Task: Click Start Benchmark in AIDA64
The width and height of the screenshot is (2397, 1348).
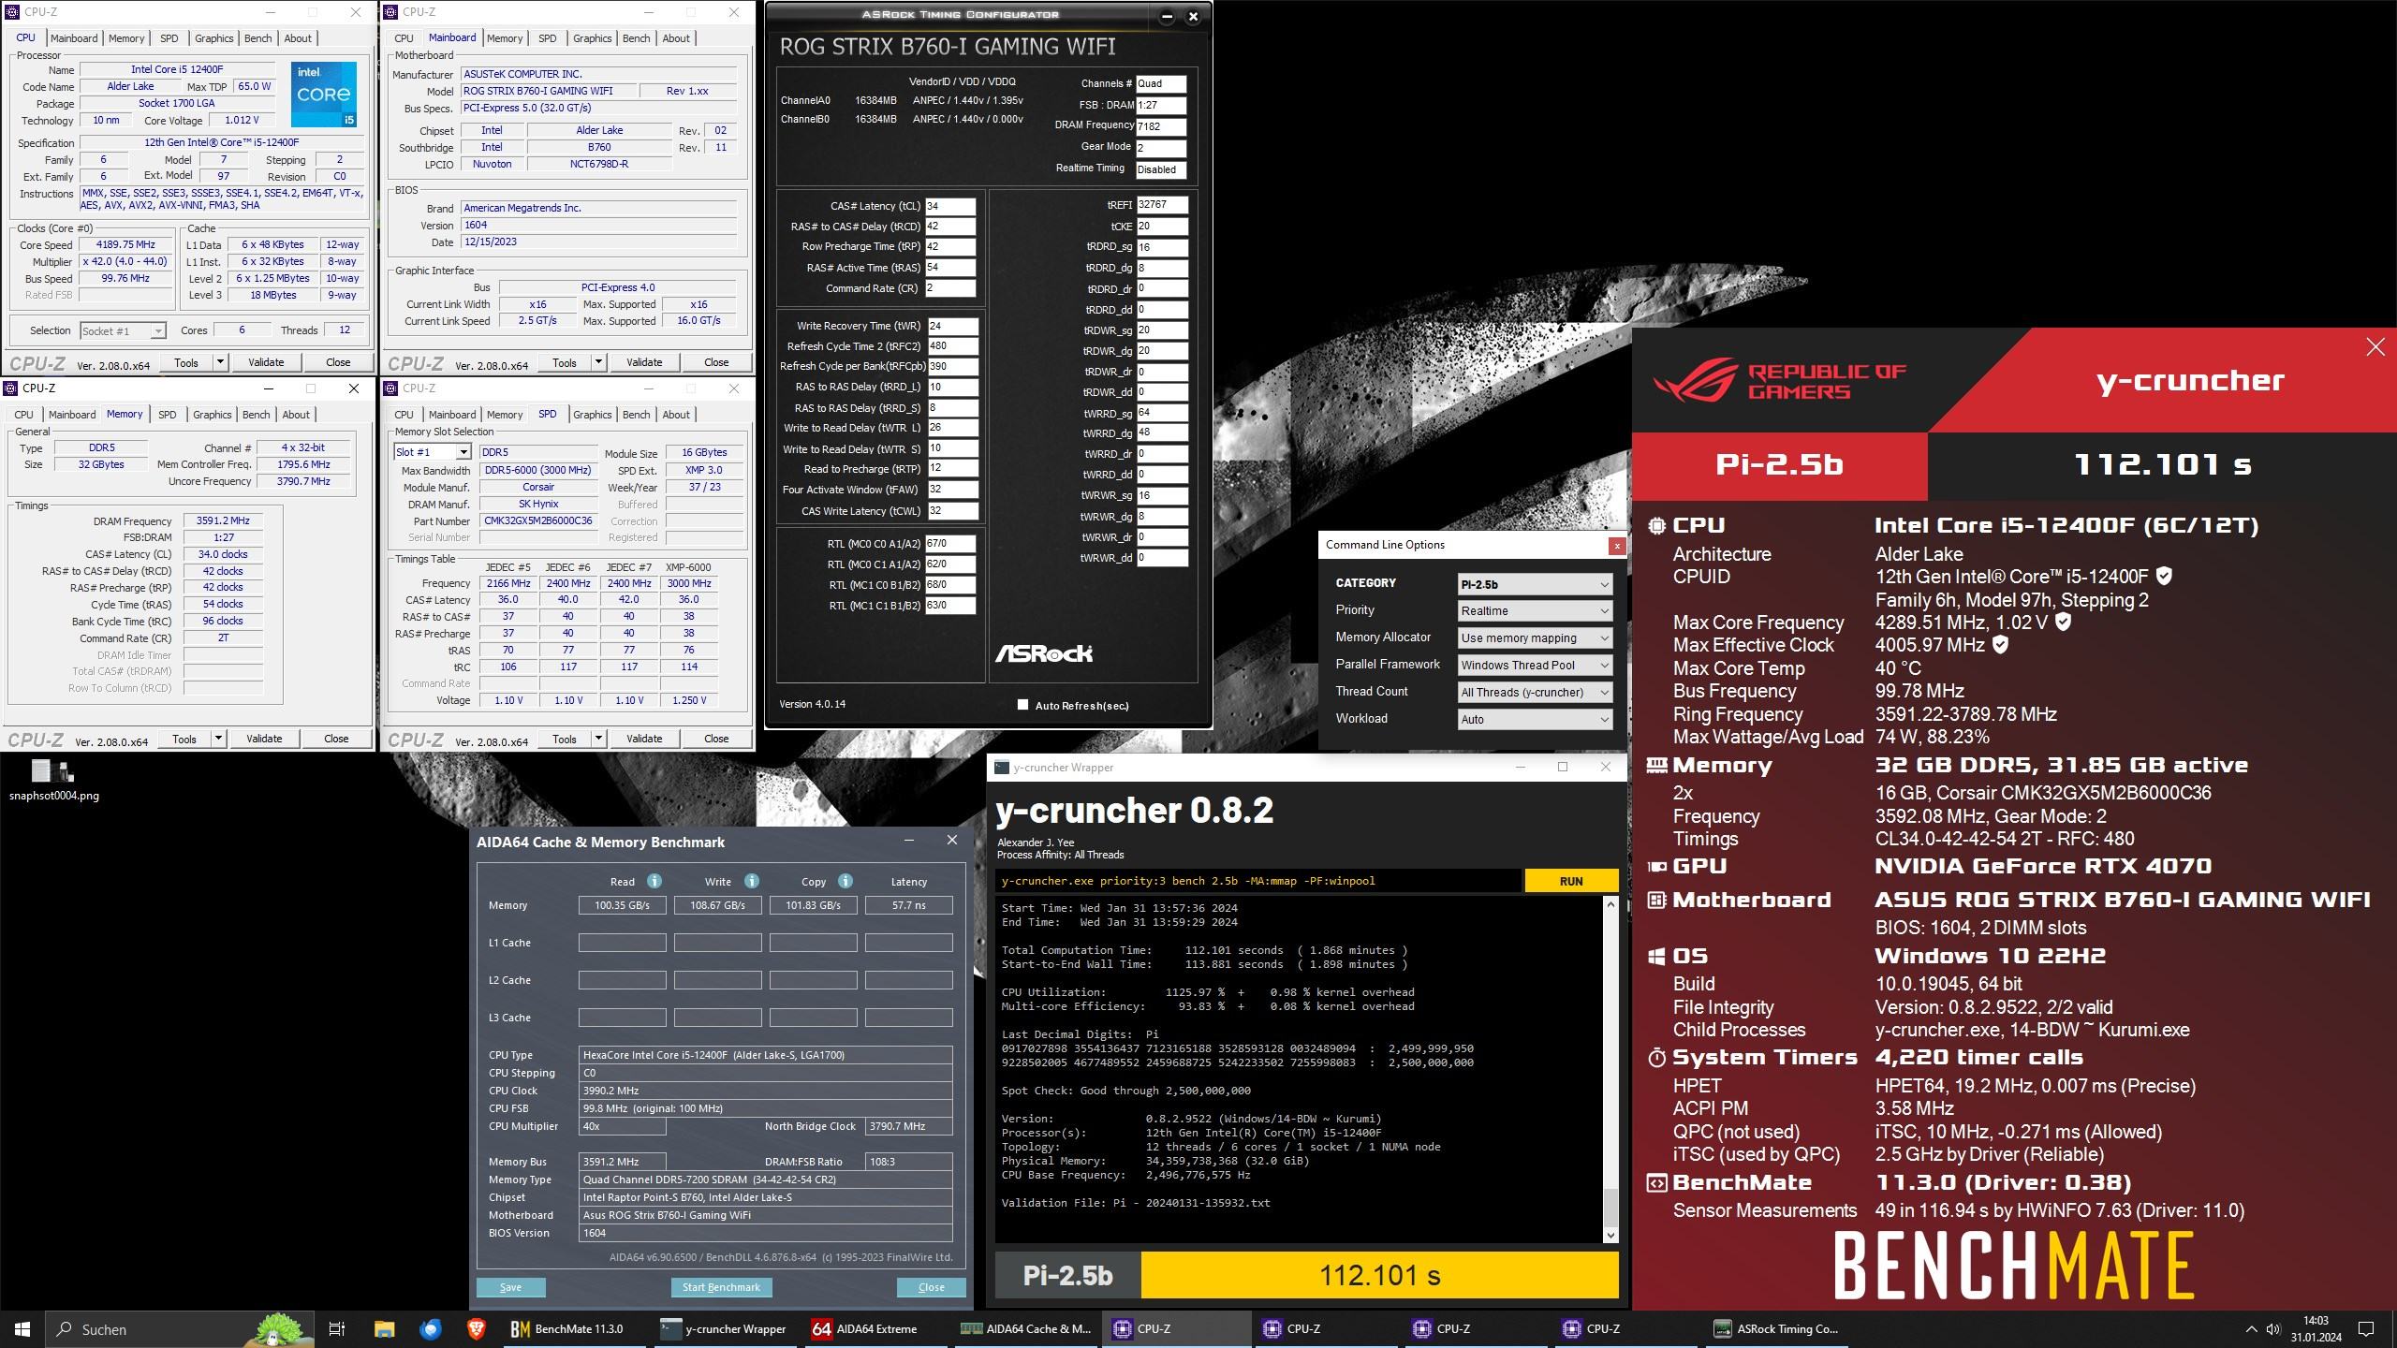Action: [x=721, y=1287]
